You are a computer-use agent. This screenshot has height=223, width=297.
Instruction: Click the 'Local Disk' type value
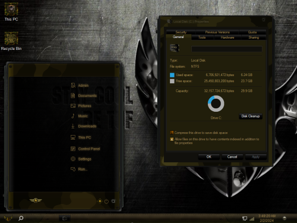pyautogui.click(x=198, y=60)
